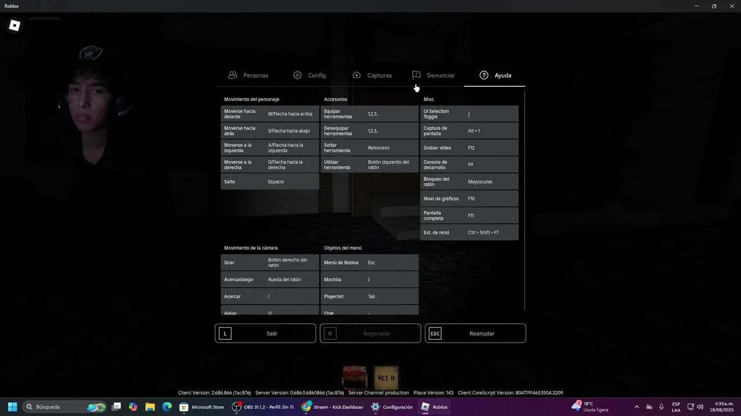The width and height of the screenshot is (741, 416).
Task: Switch to the Config. tab
Action: (310, 75)
